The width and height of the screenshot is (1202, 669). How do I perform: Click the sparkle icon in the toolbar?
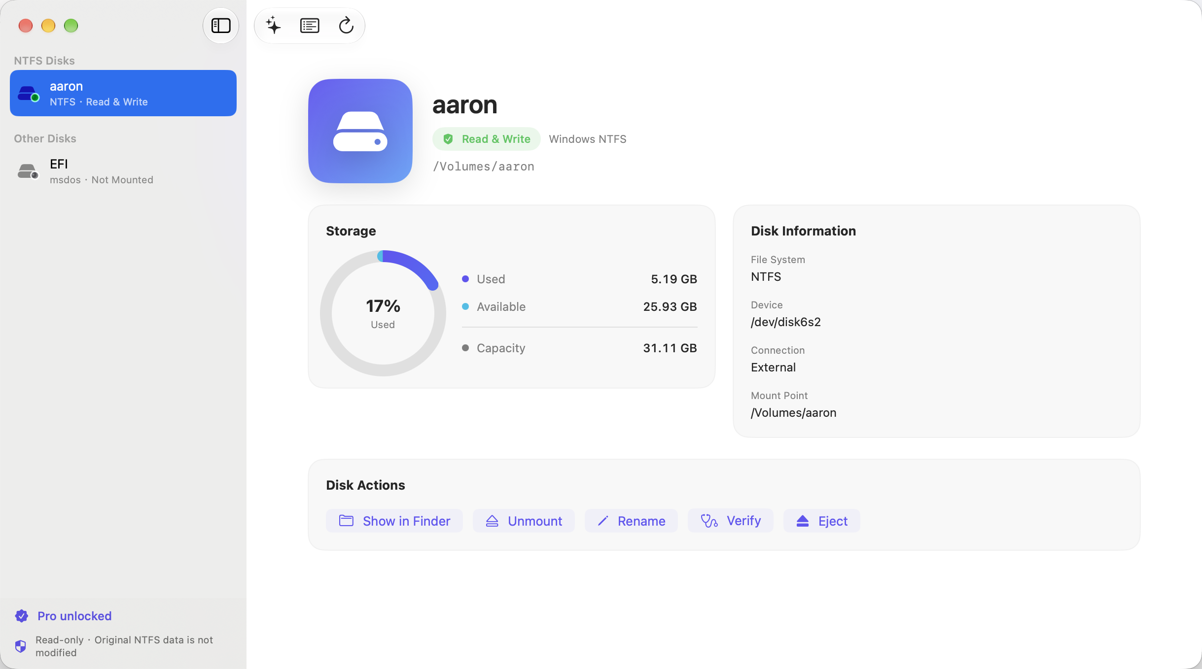click(273, 26)
